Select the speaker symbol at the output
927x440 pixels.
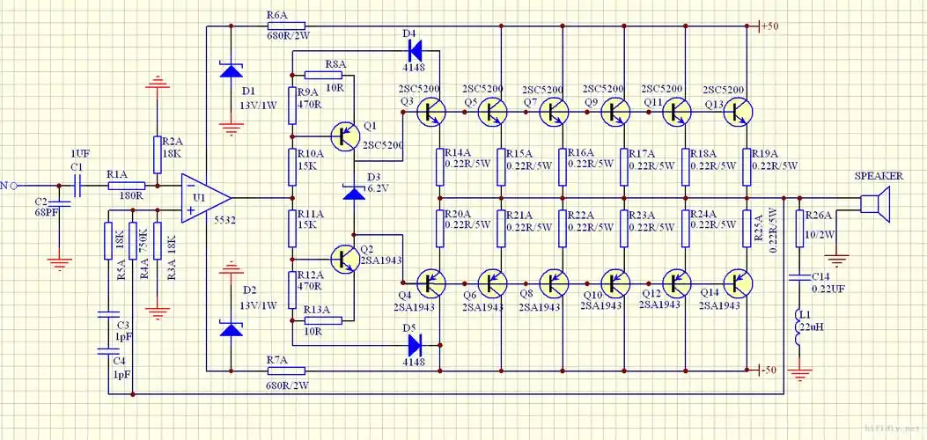click(x=874, y=206)
